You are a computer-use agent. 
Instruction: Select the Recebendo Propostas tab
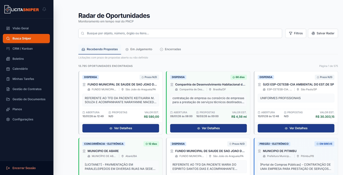click(x=99, y=49)
